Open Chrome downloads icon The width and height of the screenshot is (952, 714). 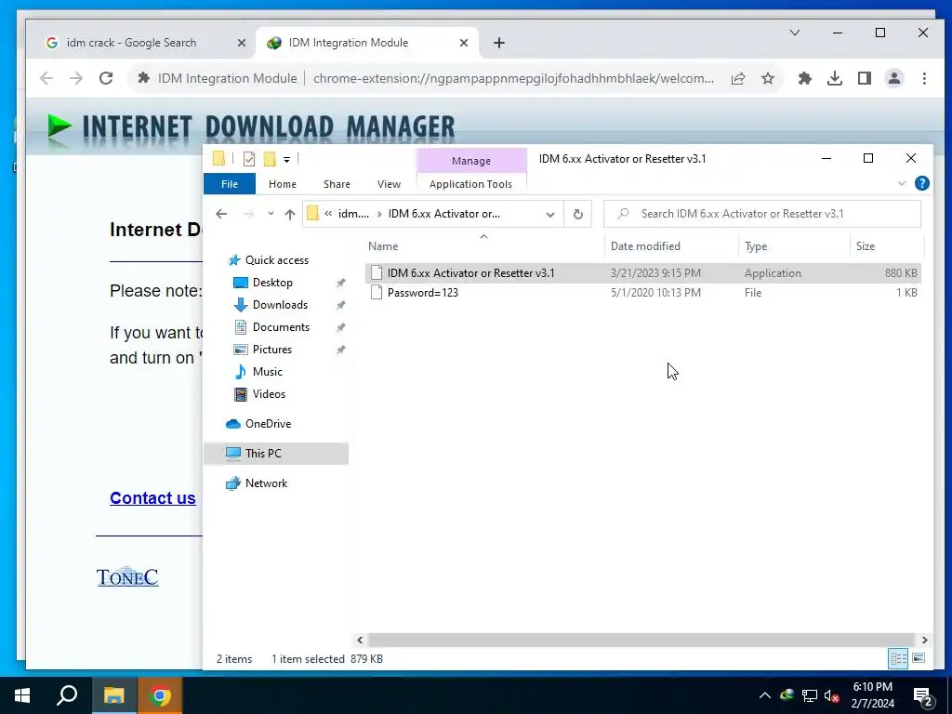[x=835, y=78]
